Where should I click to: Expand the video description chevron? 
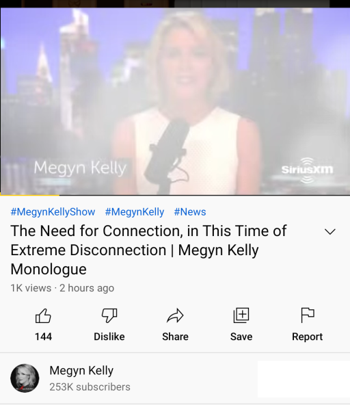(x=330, y=231)
